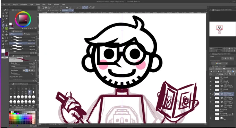Delete sub tool using trash icon
The image size is (236, 128).
coord(36,53)
